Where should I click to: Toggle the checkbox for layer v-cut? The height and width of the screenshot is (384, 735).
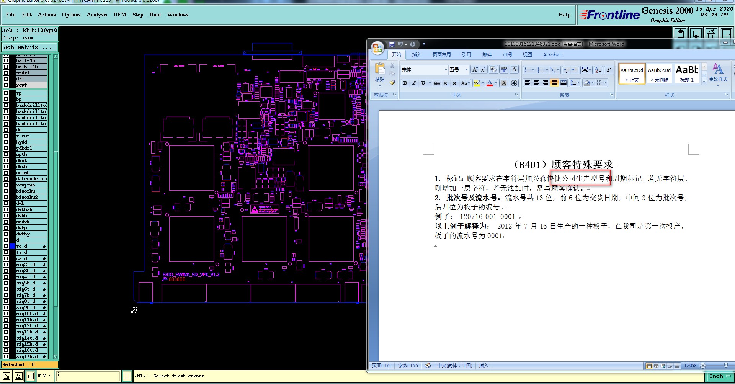point(6,136)
